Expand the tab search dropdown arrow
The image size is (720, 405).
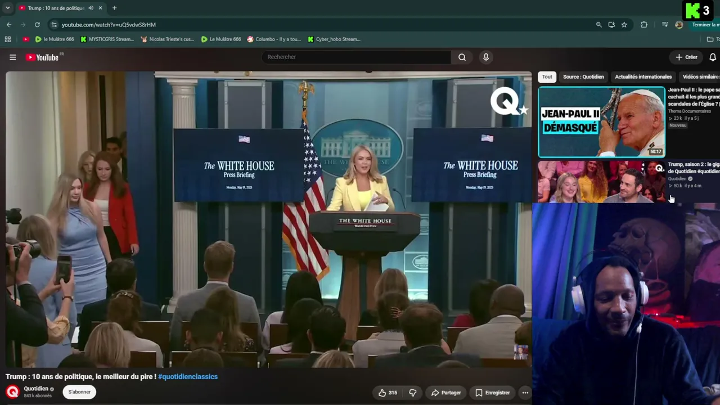(x=7, y=8)
